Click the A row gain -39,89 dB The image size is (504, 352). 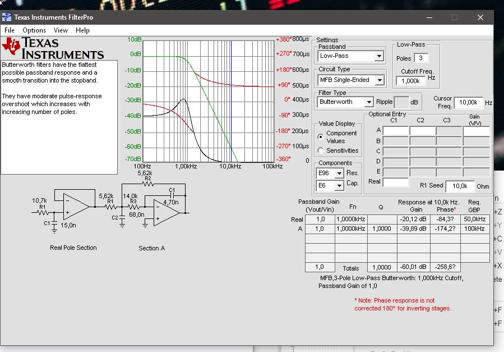[x=413, y=228]
